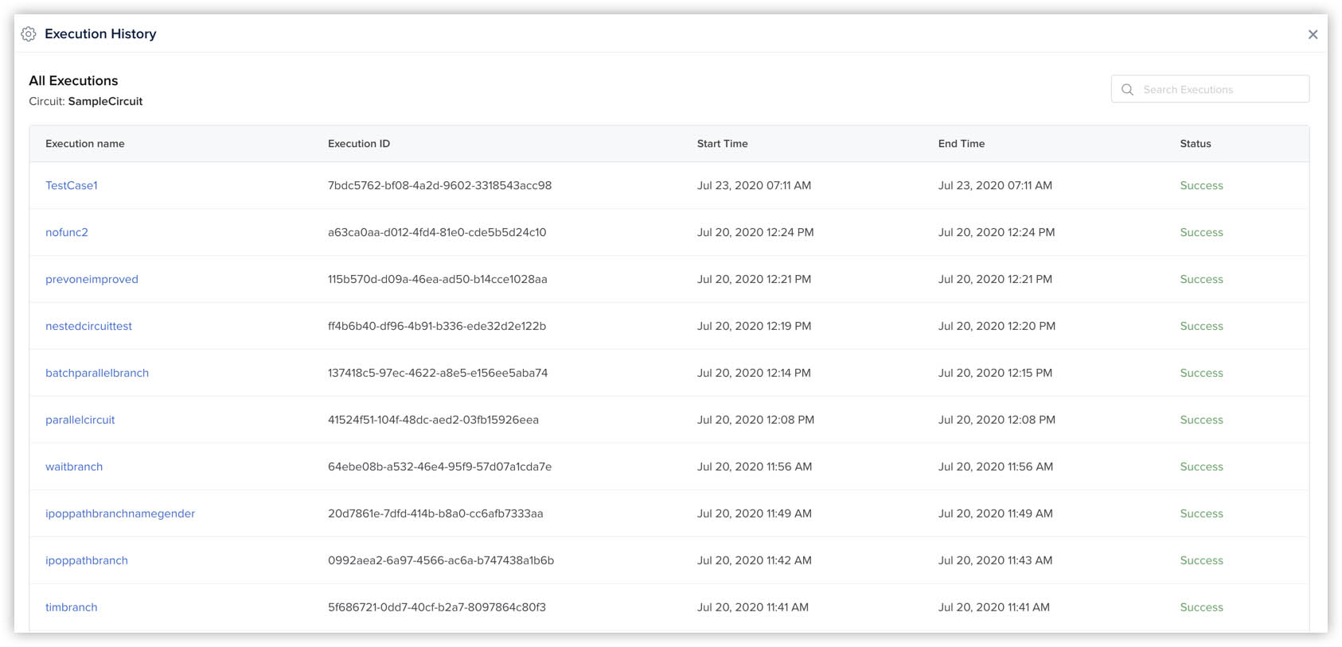
Task: Open the parallelcircuit execution
Action: pos(80,420)
